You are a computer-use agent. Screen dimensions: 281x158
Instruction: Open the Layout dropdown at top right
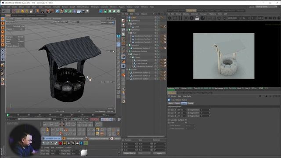266,7
